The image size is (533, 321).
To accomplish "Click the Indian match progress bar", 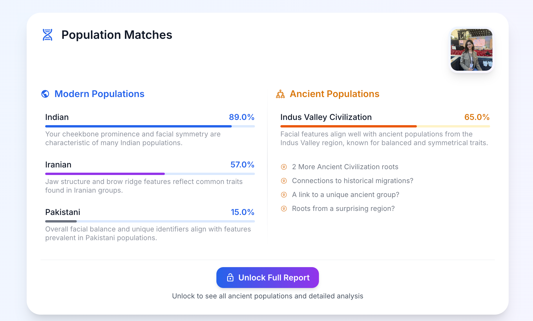I will click(150, 126).
